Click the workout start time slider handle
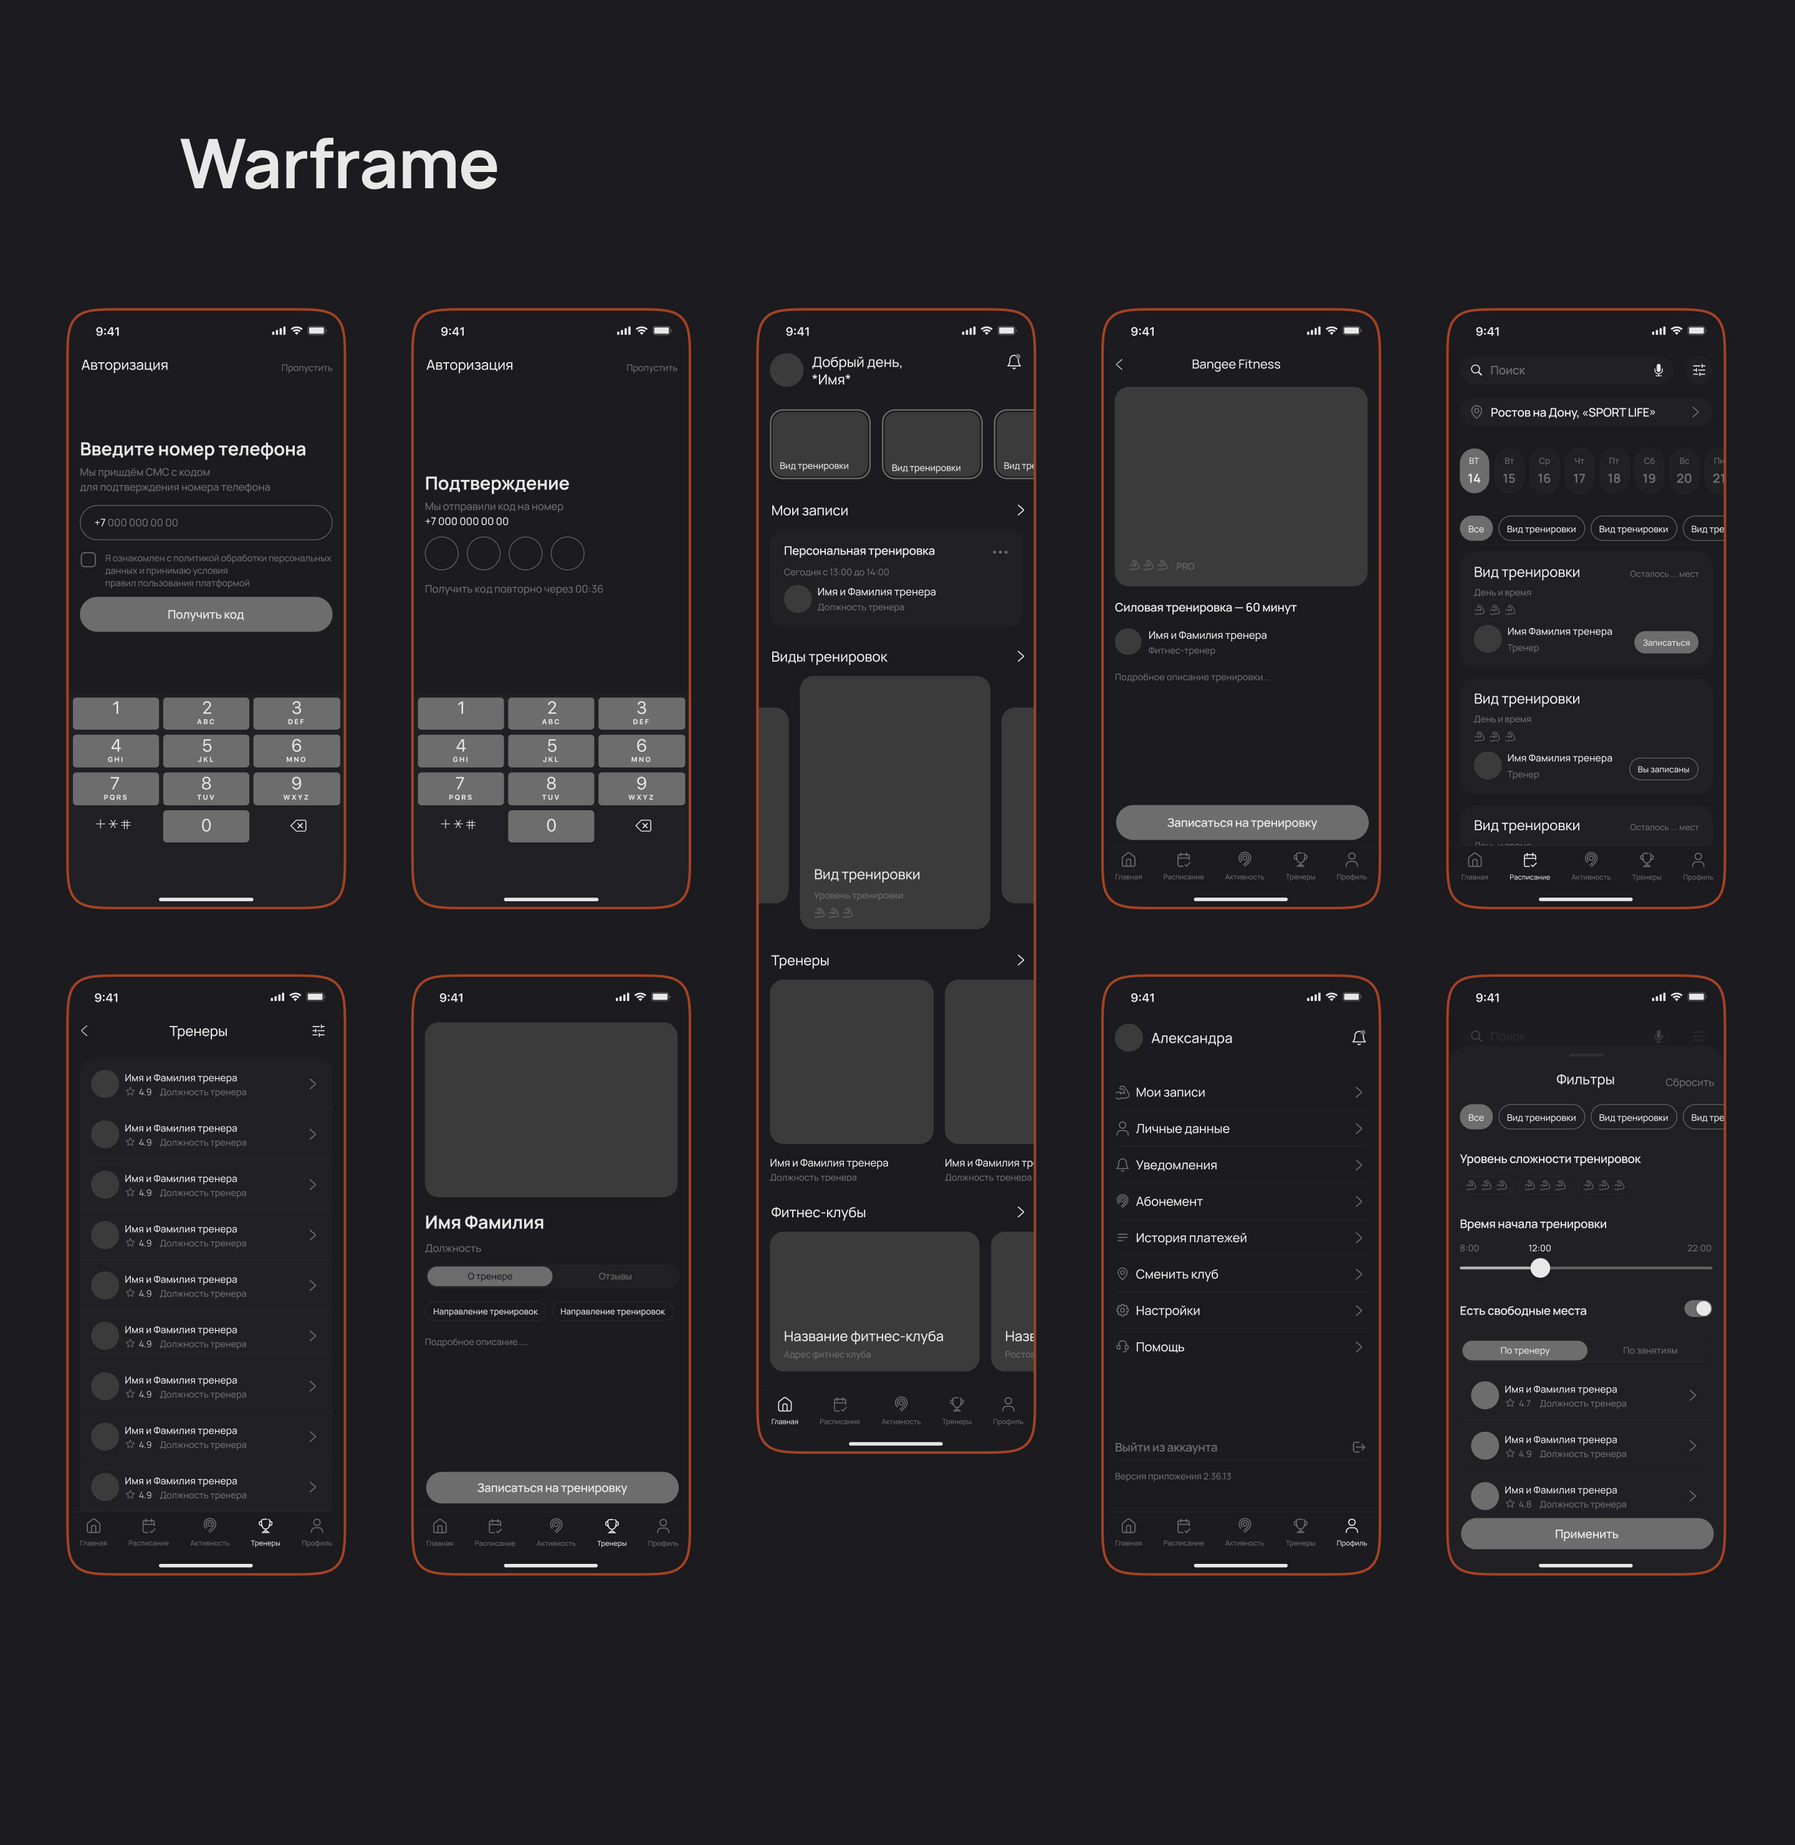 click(1539, 1268)
